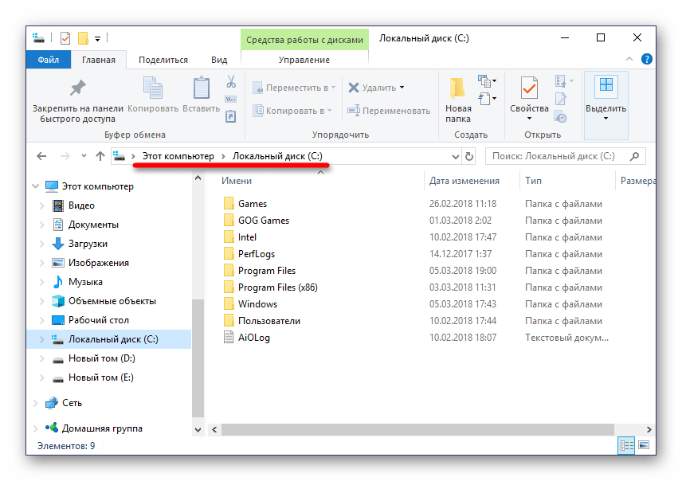The width and height of the screenshot is (682, 481).
Task: Open the easy access icon menu
Action: [487, 99]
